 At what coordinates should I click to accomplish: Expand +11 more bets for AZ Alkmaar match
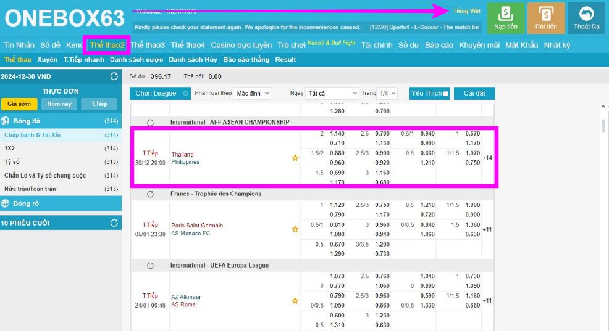[487, 300]
